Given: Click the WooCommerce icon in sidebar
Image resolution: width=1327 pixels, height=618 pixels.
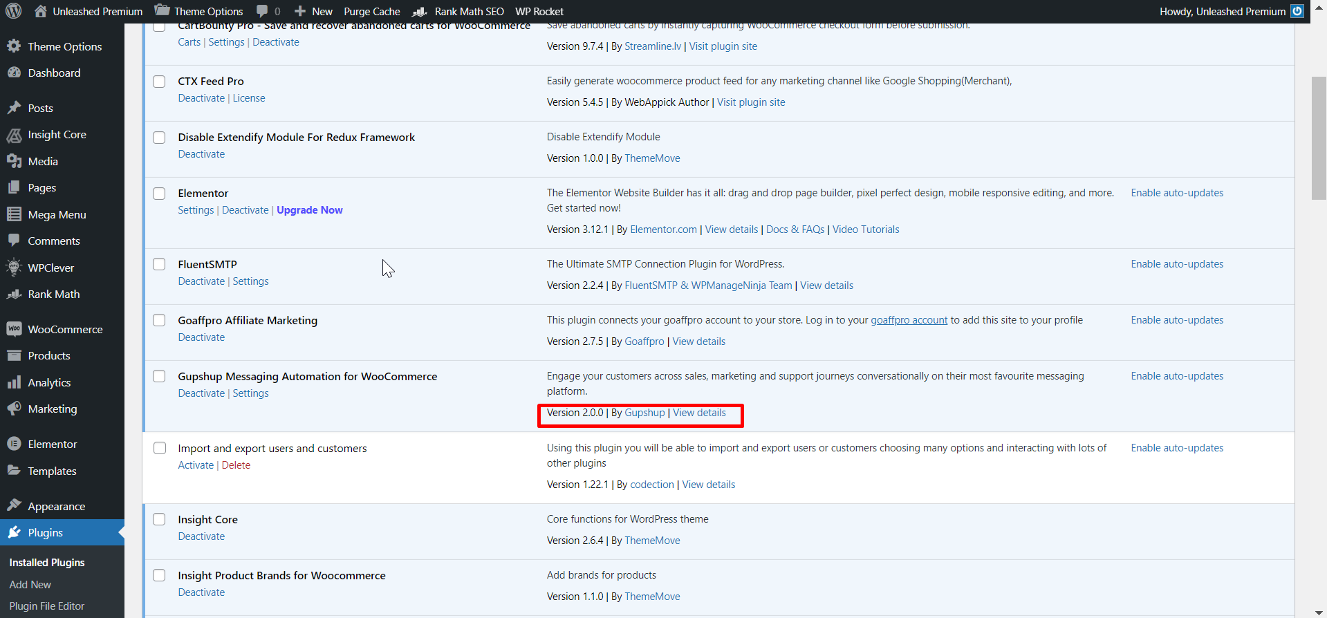Looking at the screenshot, I should pos(14,329).
